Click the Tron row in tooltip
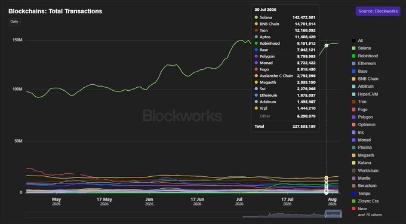 [285, 30]
